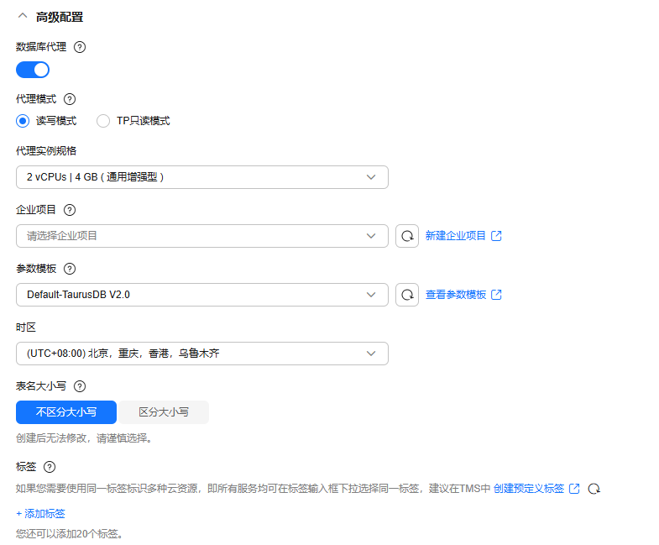Open the 新建企业项目 link
The height and width of the screenshot is (545, 659).
[456, 235]
